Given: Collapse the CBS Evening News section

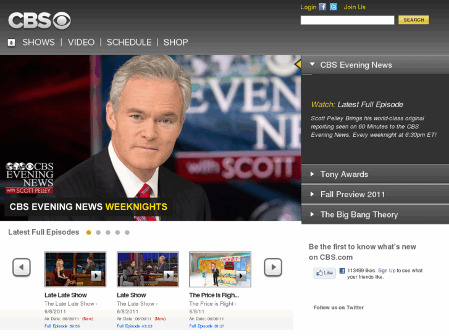Looking at the screenshot, I should [375, 65].
